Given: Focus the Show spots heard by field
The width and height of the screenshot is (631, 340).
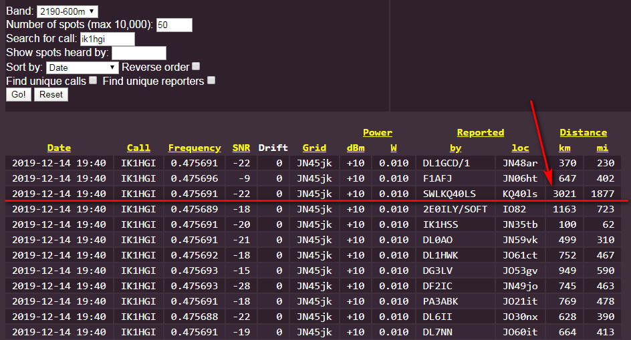Looking at the screenshot, I should pos(139,53).
